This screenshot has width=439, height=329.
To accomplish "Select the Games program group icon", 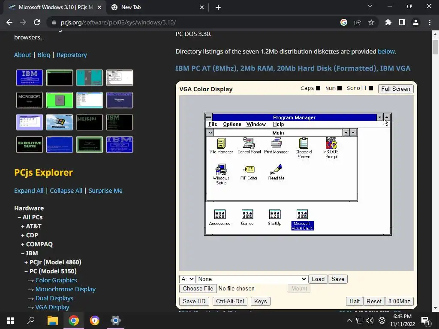I will pos(247,217).
